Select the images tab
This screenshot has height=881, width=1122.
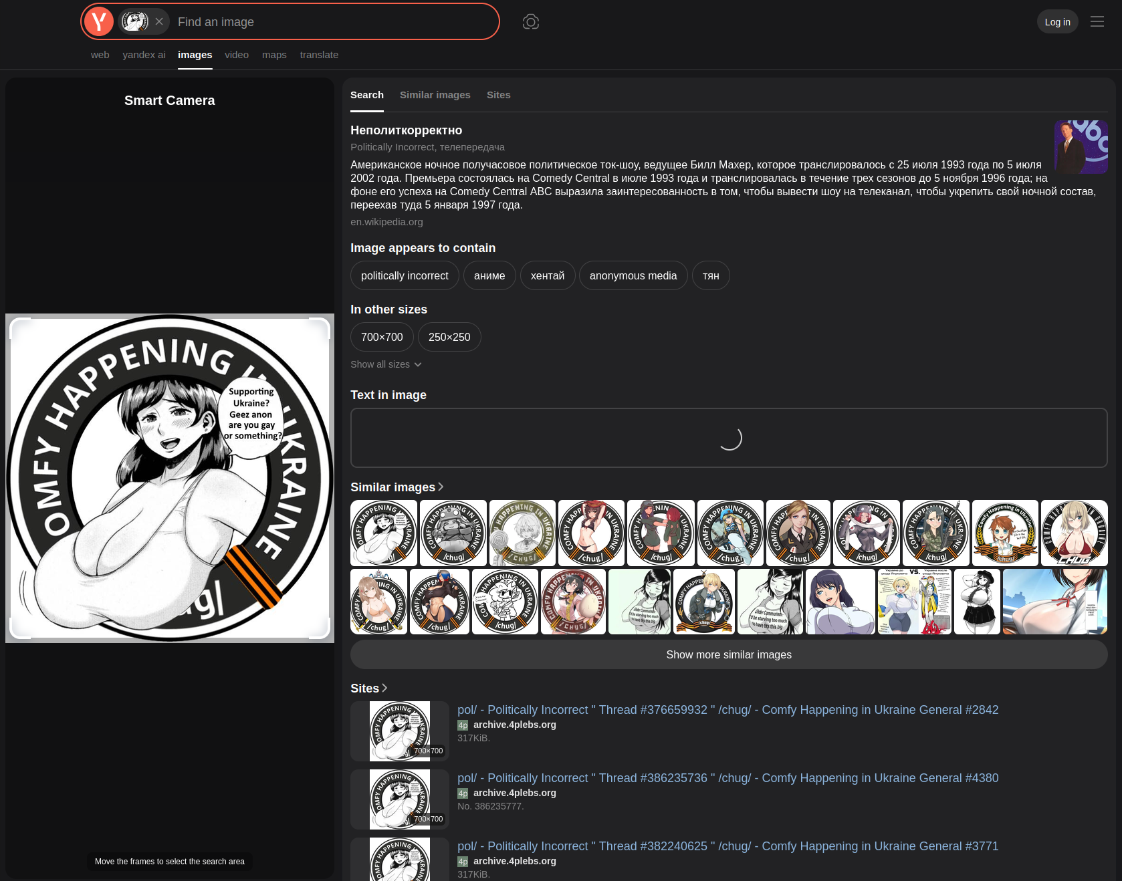click(195, 55)
